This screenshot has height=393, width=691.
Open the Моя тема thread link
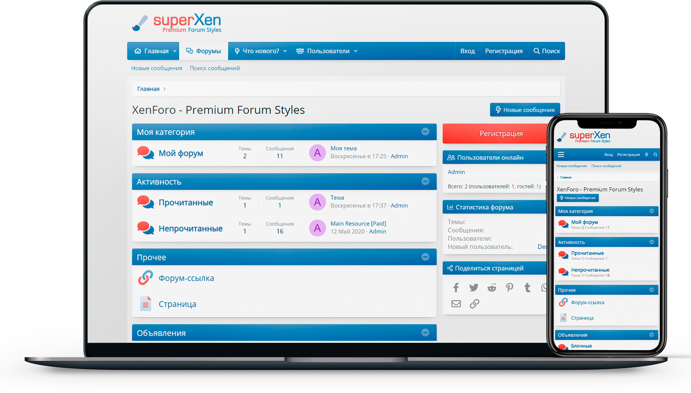point(343,148)
